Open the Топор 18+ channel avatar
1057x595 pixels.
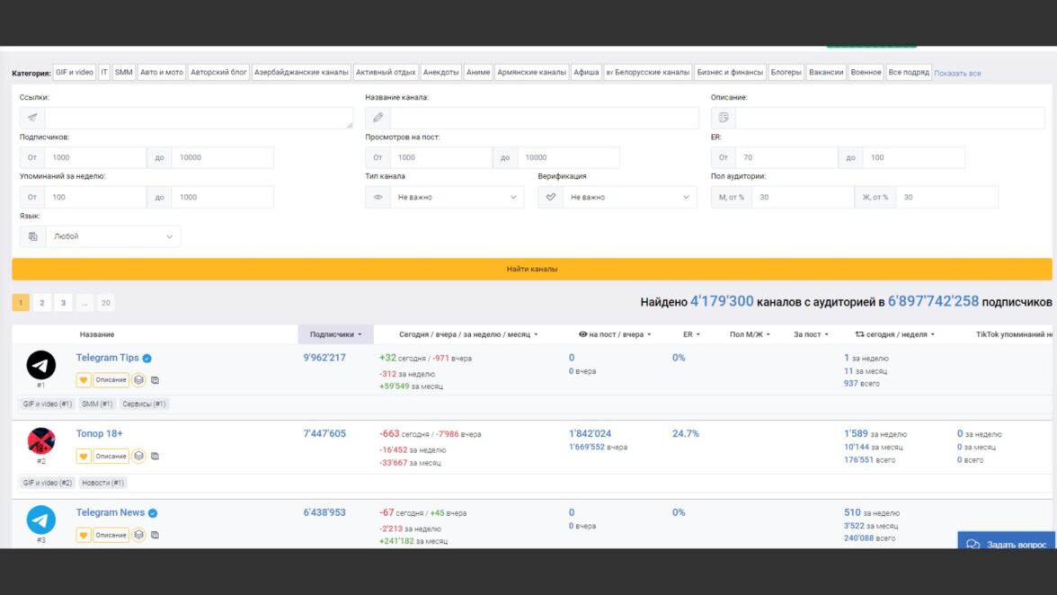[x=41, y=440]
